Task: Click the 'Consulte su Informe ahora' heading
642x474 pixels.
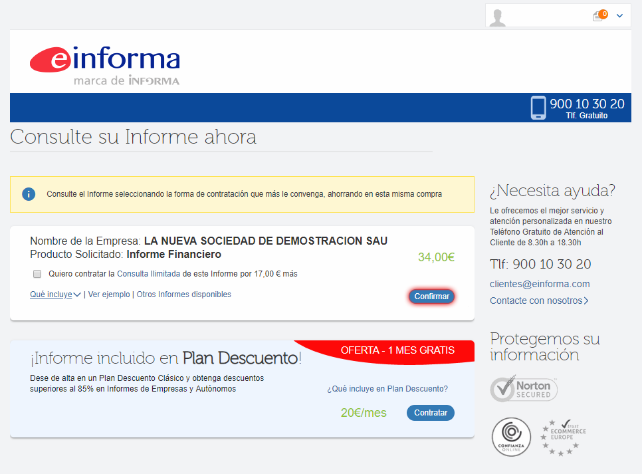Action: 133,137
